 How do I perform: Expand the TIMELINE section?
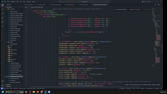coord(8,86)
